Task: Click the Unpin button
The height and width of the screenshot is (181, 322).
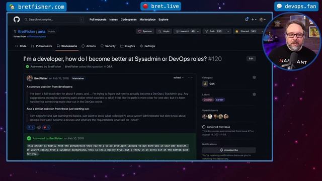Action: (164, 31)
